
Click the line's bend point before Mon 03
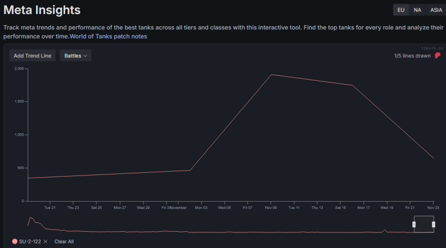coord(190,171)
